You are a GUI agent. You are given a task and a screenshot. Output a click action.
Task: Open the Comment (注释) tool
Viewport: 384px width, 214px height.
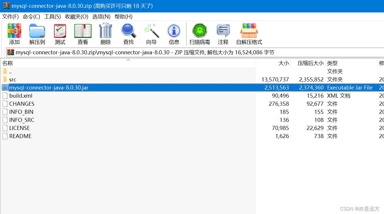click(x=223, y=31)
